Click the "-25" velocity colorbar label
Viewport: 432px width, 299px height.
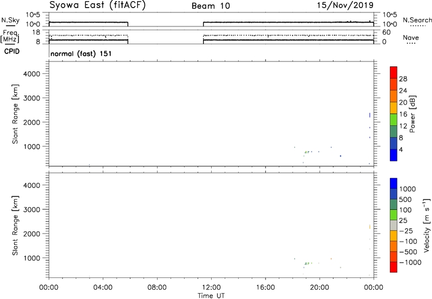[x=406, y=230]
